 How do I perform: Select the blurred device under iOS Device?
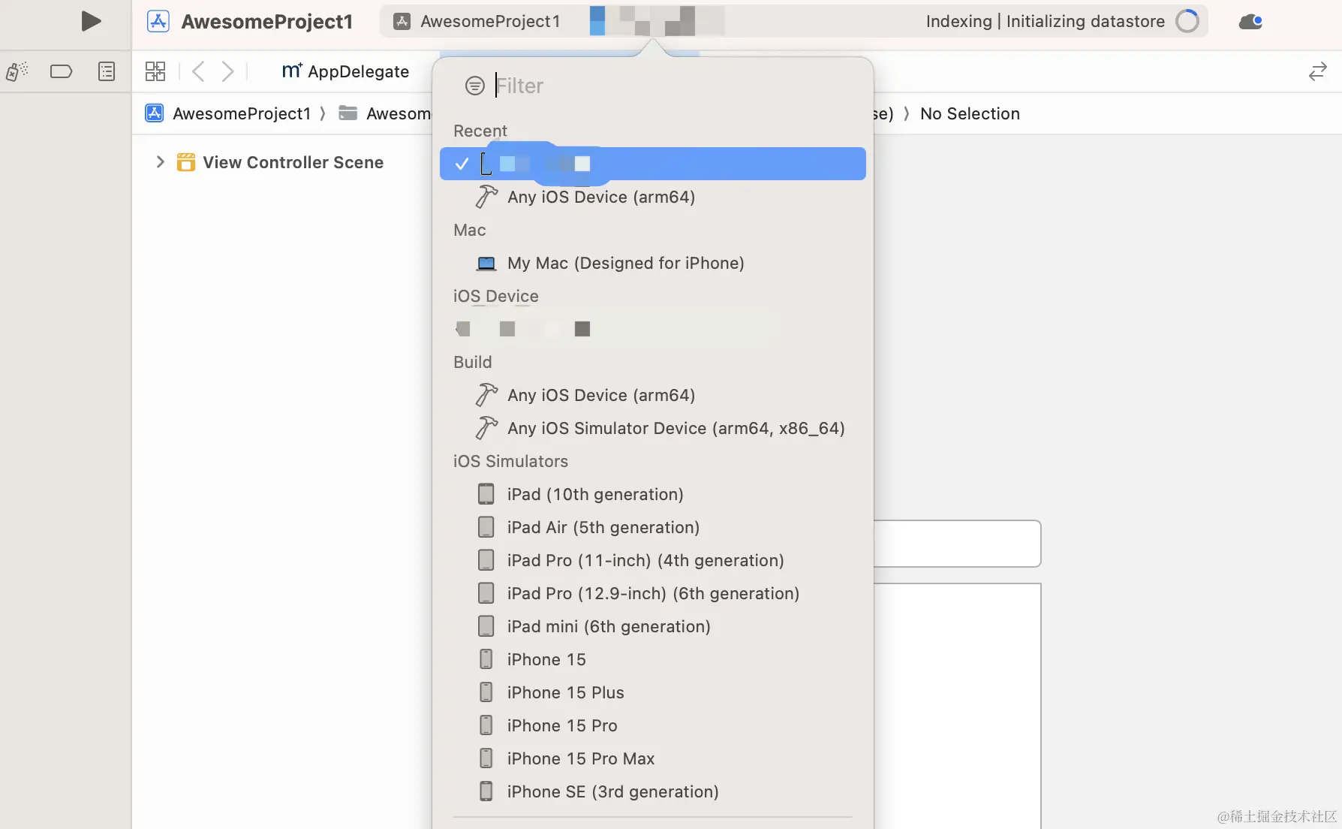pyautogui.click(x=652, y=329)
